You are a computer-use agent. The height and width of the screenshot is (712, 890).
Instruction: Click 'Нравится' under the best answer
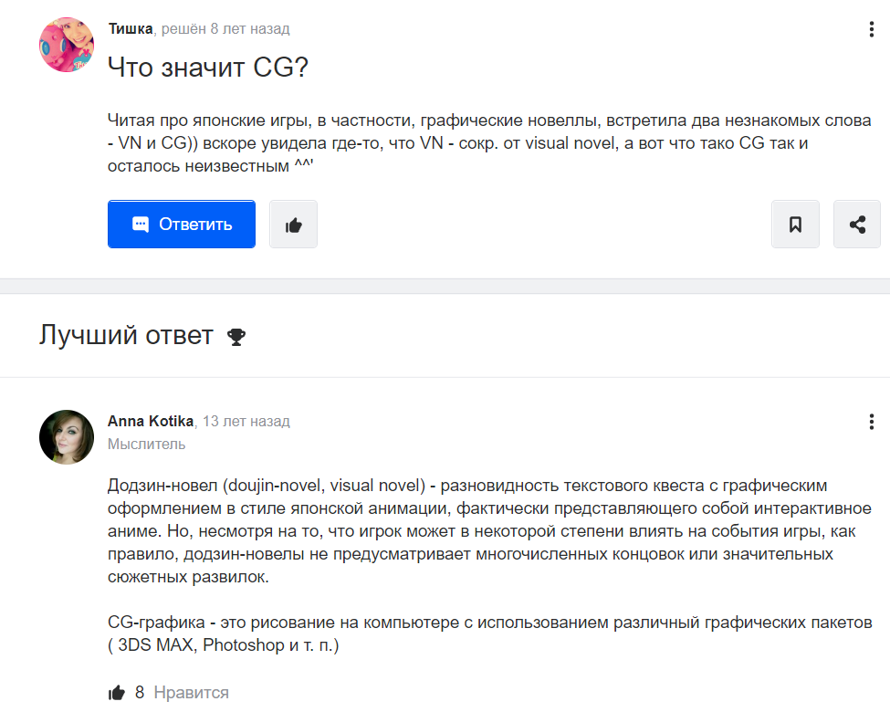[x=192, y=693]
